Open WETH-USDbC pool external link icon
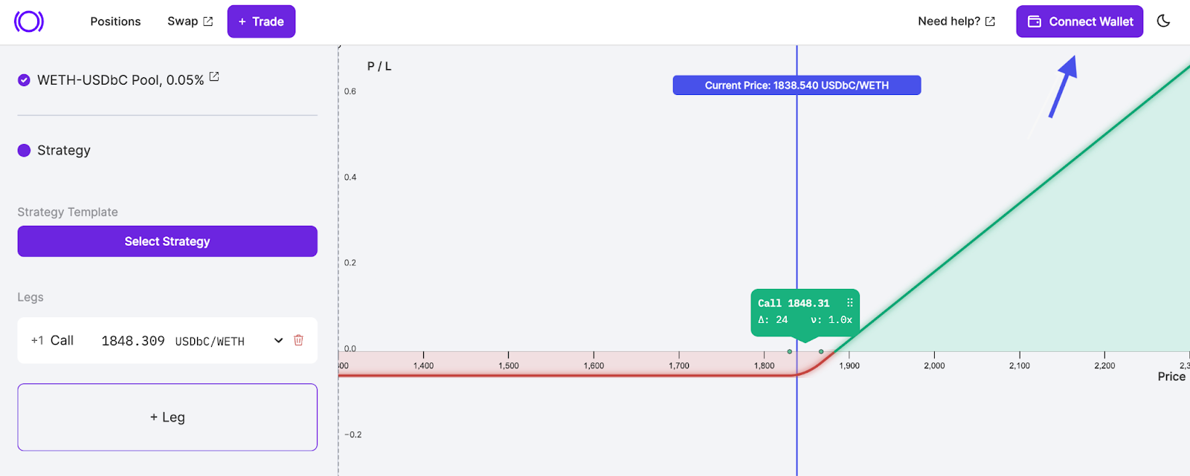 214,76
